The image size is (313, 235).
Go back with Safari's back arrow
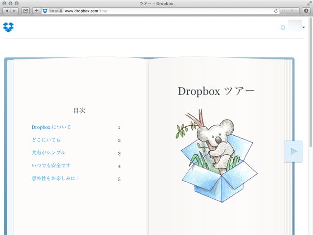coord(7,11)
